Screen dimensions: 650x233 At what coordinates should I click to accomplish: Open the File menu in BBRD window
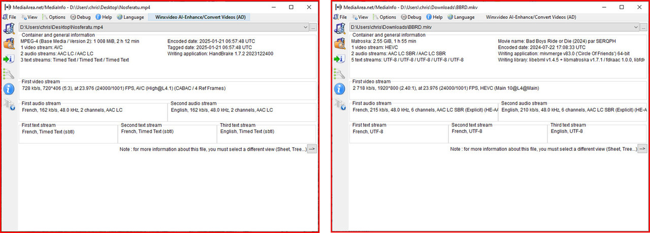point(340,17)
